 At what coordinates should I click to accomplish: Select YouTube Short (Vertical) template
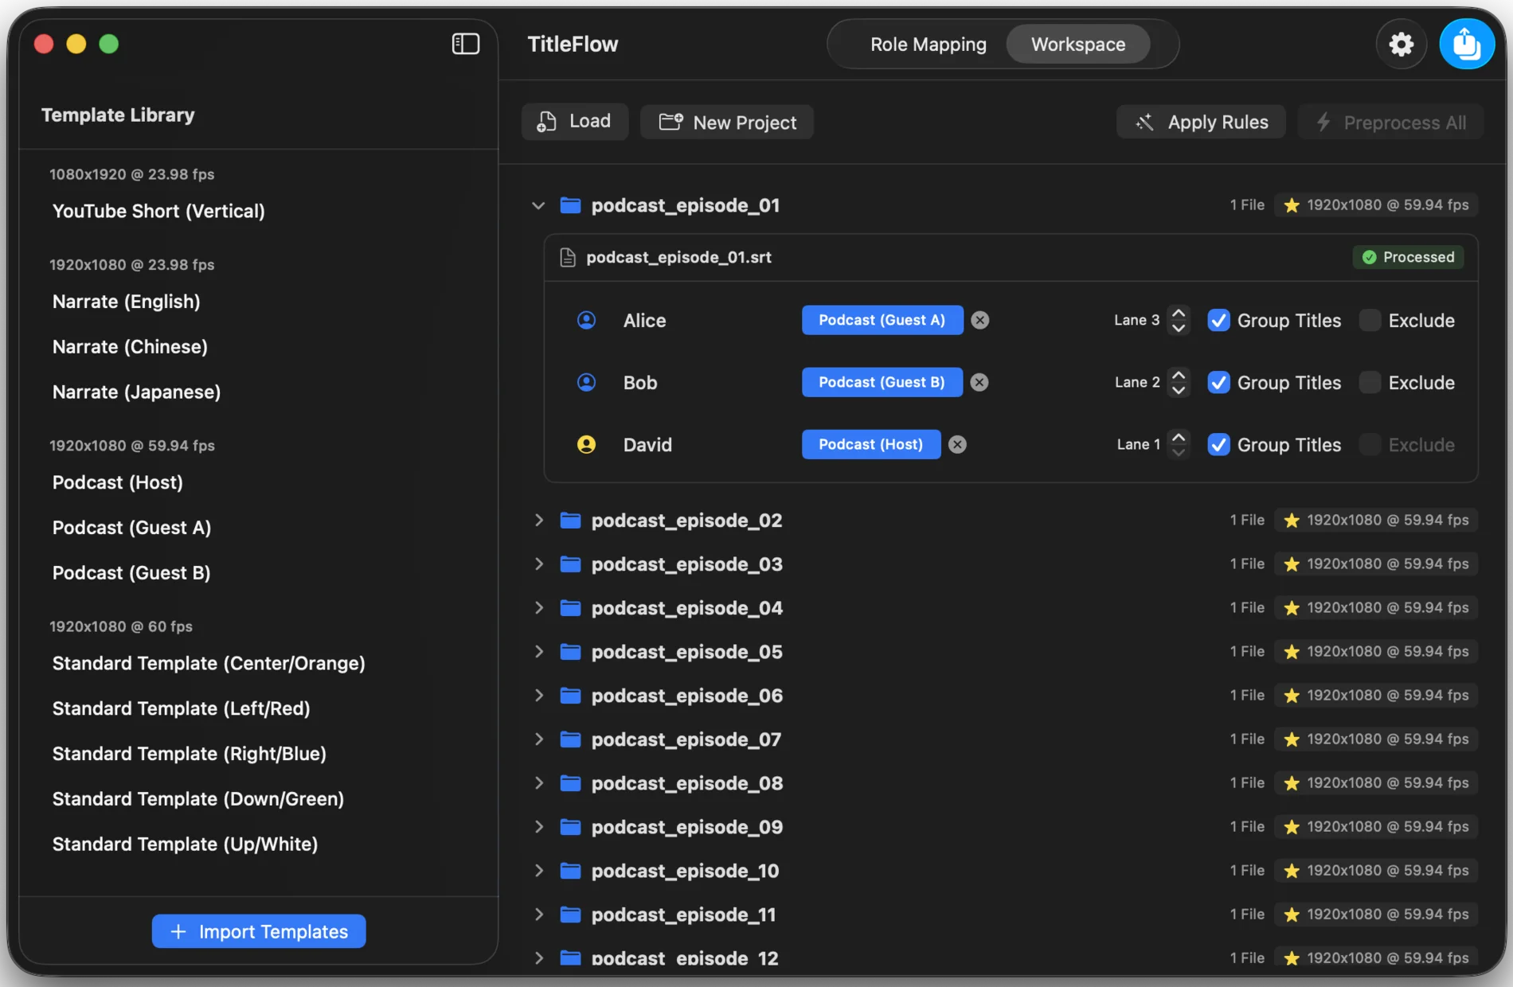click(x=158, y=211)
